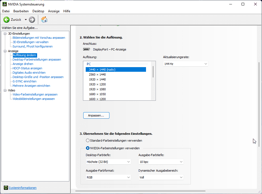262x194 pixels.
Task: Open Desktop-Farbeinstellungen anpassen
Action: [x=37, y=59]
